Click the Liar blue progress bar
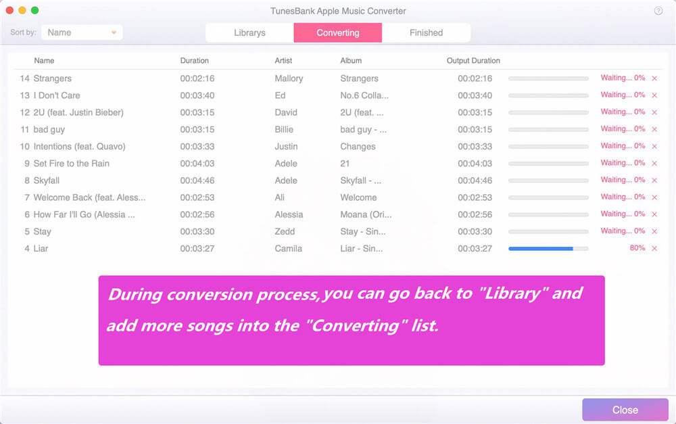The height and width of the screenshot is (424, 676). pos(548,248)
